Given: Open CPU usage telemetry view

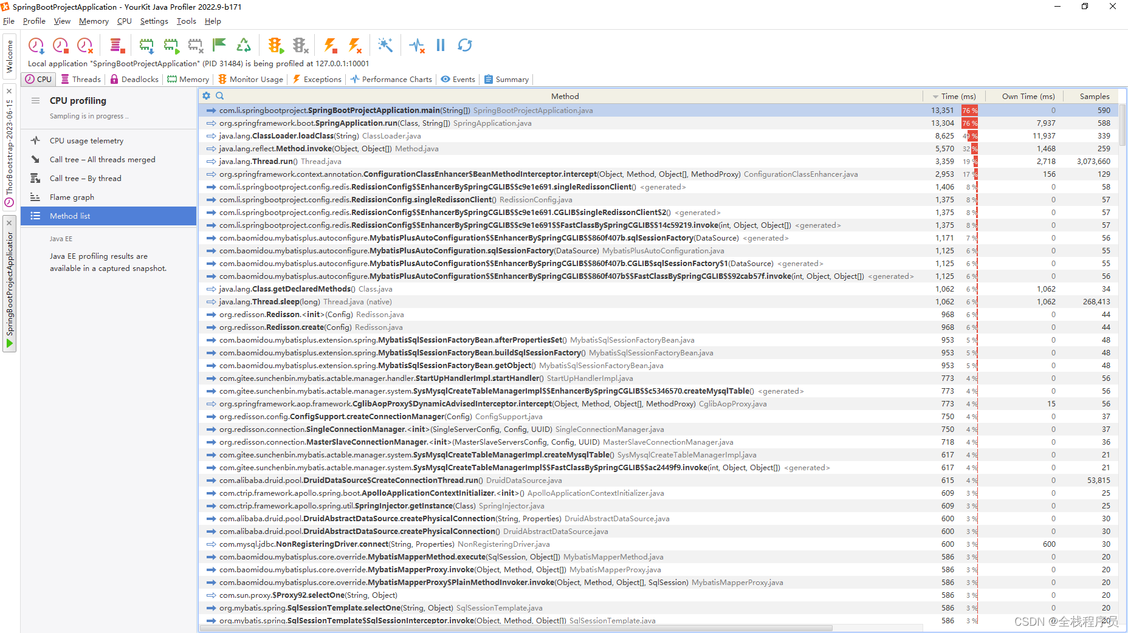Looking at the screenshot, I should click(108, 141).
